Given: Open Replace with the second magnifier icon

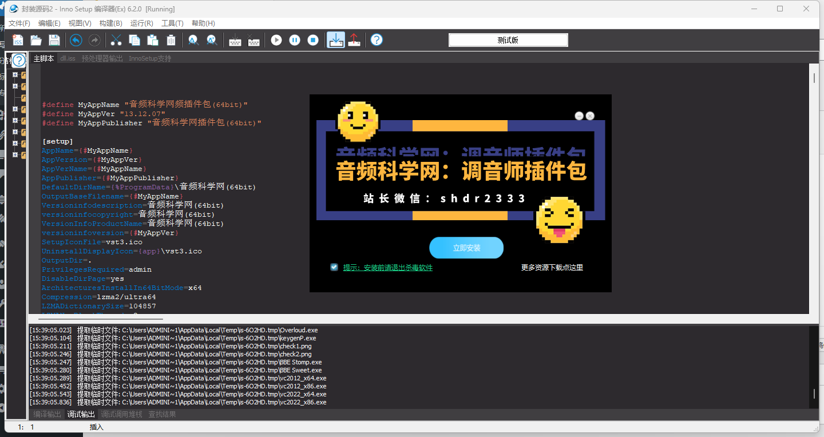Looking at the screenshot, I should (212, 40).
